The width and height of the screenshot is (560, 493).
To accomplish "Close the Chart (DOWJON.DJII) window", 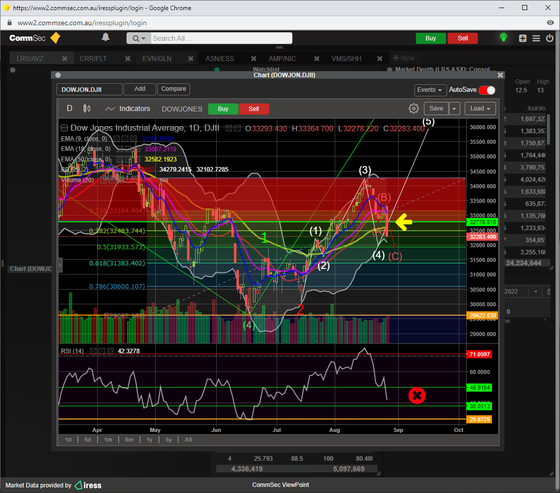I will (501, 75).
